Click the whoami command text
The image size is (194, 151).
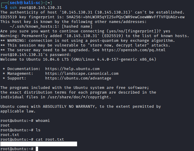coord(43,121)
